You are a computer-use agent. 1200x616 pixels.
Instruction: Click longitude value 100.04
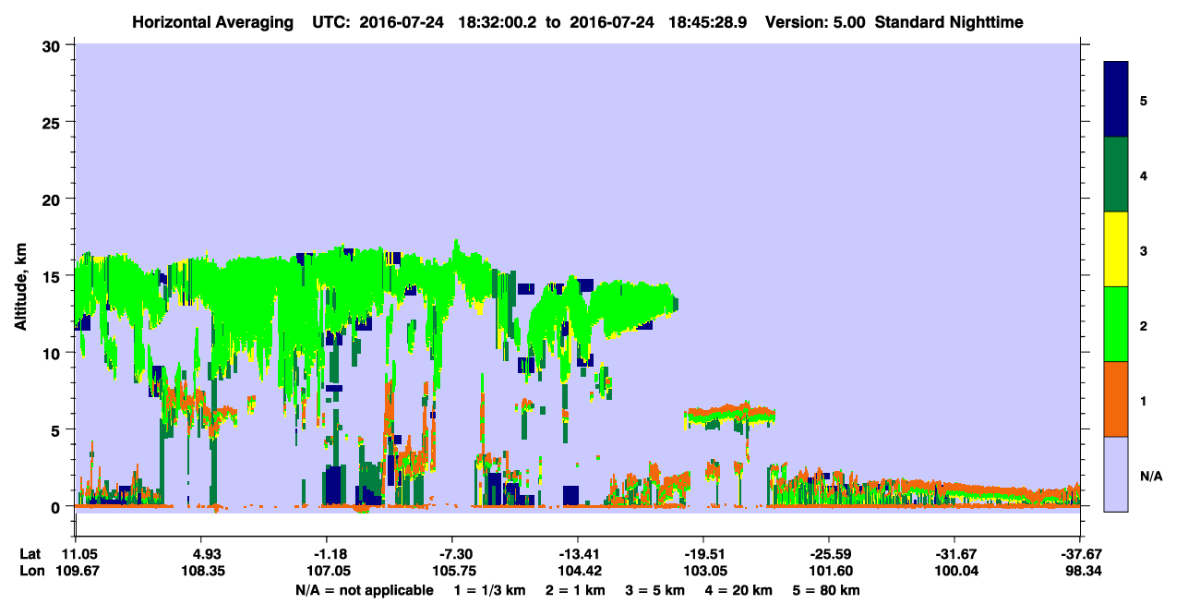pos(954,572)
